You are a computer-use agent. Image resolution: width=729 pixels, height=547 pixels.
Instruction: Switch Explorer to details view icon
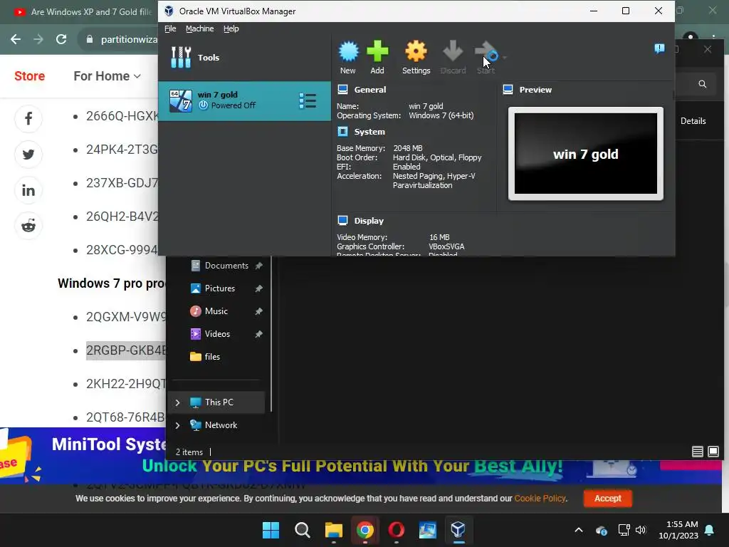coord(698,452)
